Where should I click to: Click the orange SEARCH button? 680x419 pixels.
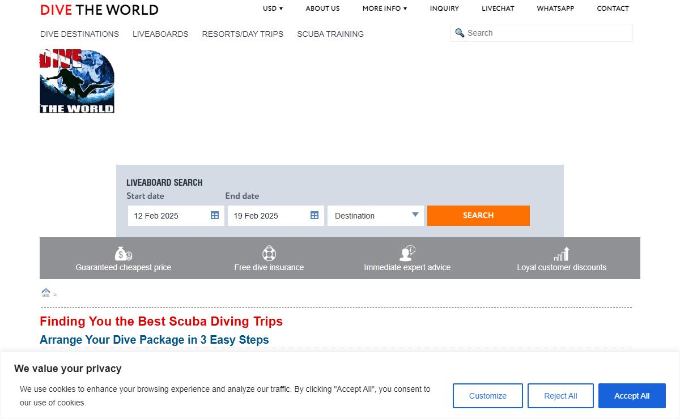tap(478, 216)
